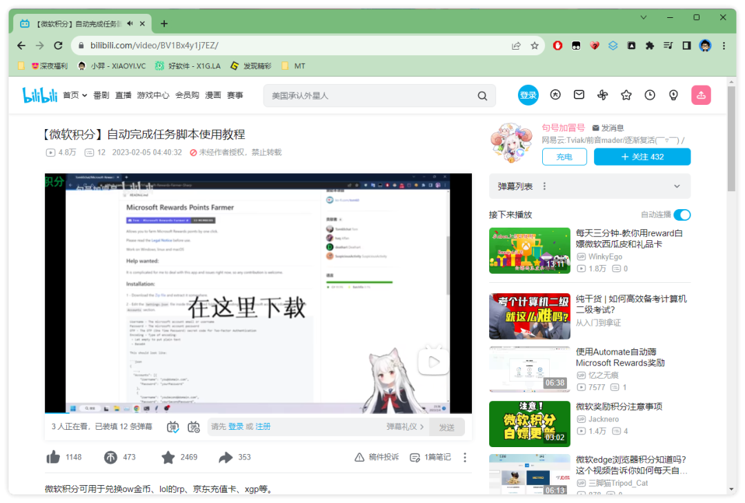Screen dimensions: 745x503
Task: Play the video with the play button
Action: 433,362
